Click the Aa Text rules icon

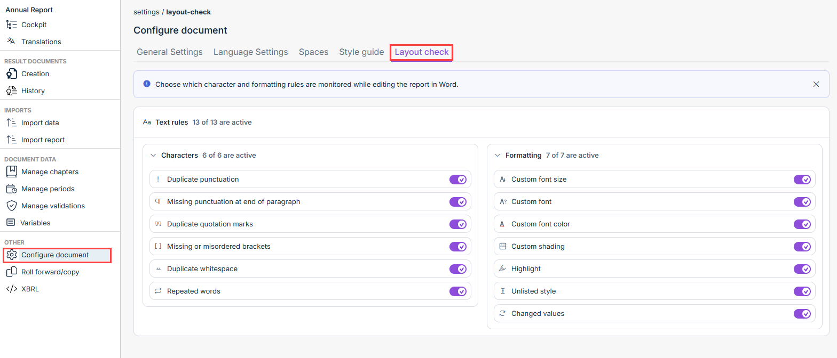147,122
